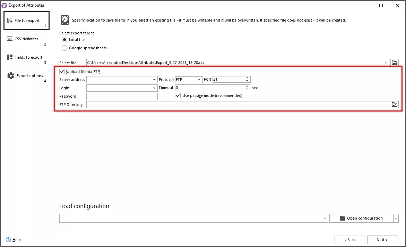Viewport: 406px width, 247px height.
Task: Click the application logo in the title bar
Action: point(4,5)
